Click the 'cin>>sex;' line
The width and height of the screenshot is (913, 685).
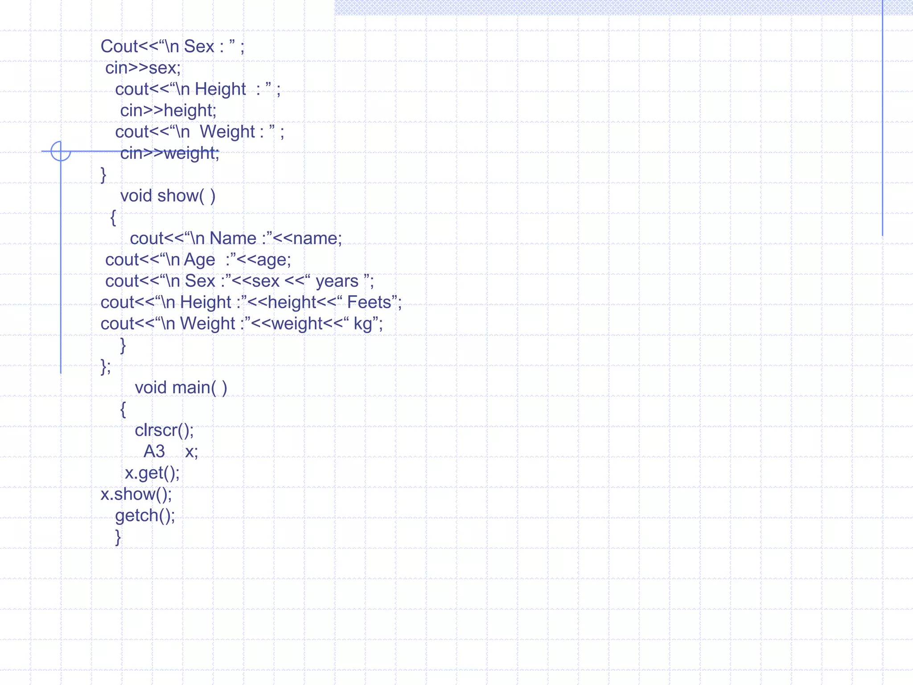[143, 68]
